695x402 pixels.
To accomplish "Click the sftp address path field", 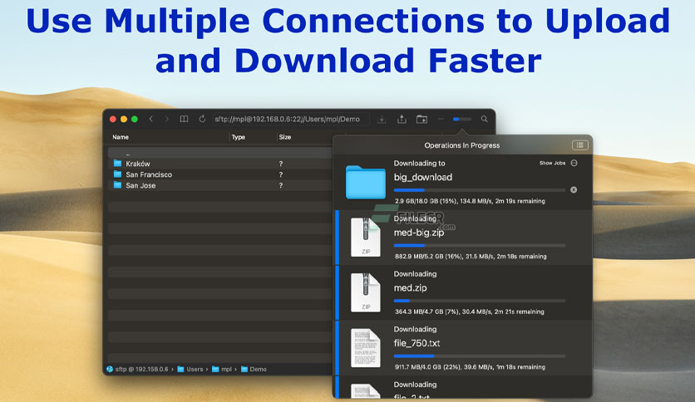I will click(290, 119).
